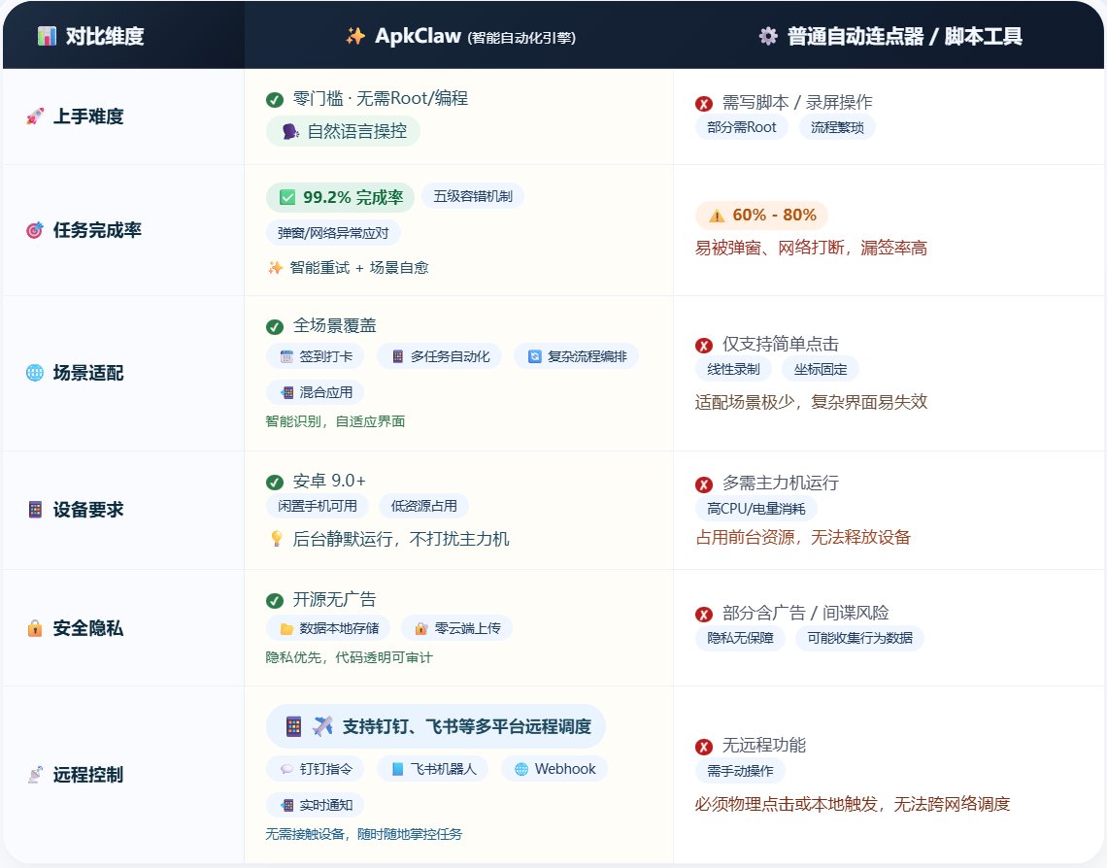Viewport: 1107px width, 868px height.
Task: Click the green checkmark next to 零门槛
Action: (274, 97)
